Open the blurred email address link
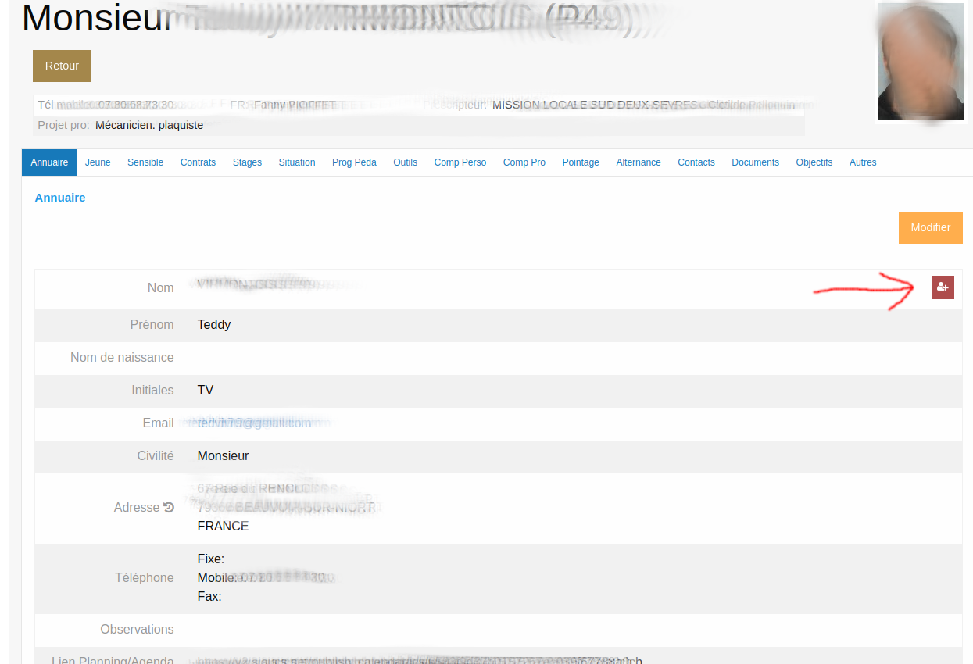 (x=254, y=423)
